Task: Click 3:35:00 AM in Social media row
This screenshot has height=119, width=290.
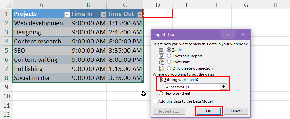Action: (x=125, y=78)
